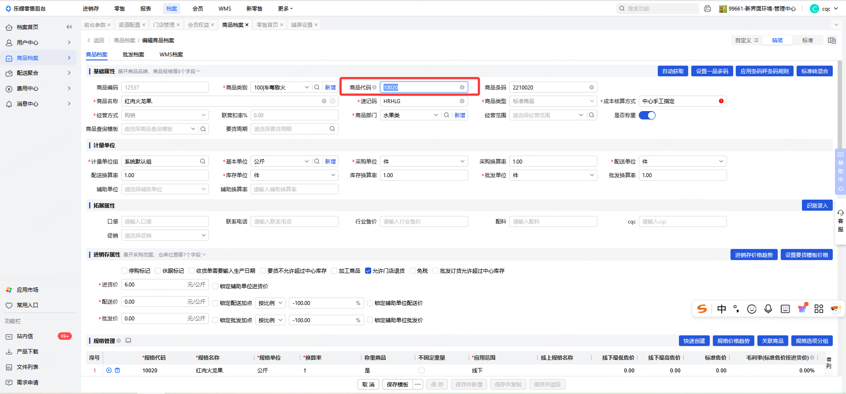This screenshot has width=846, height=394.
Task: Clear the 商品条码 field with x icon
Action: 592,87
